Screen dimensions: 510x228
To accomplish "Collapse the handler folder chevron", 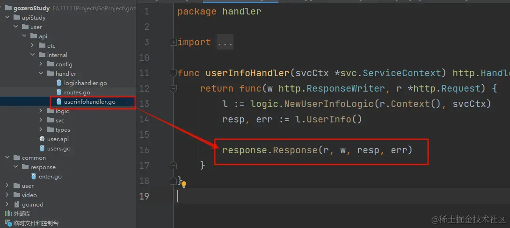I will click(41, 74).
